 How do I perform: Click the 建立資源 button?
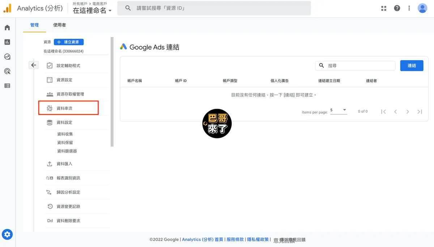coord(69,42)
